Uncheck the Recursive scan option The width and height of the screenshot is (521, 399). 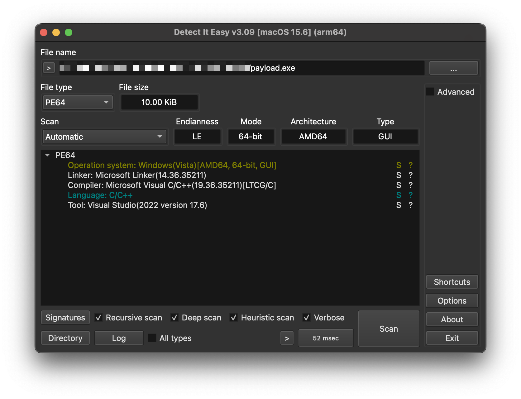point(98,318)
